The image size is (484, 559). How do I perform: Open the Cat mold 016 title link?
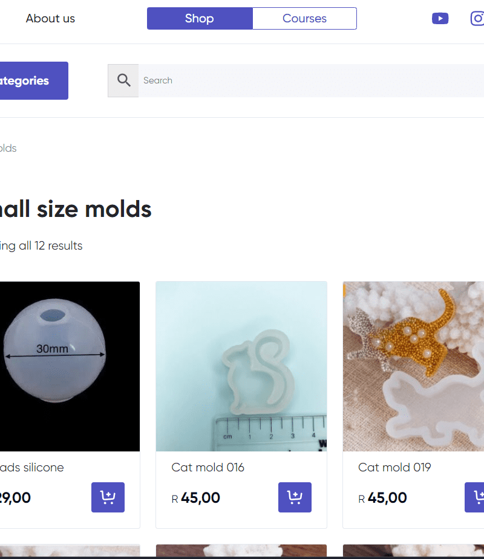(208, 467)
